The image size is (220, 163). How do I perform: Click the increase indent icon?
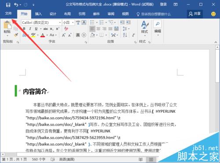coord(128,22)
